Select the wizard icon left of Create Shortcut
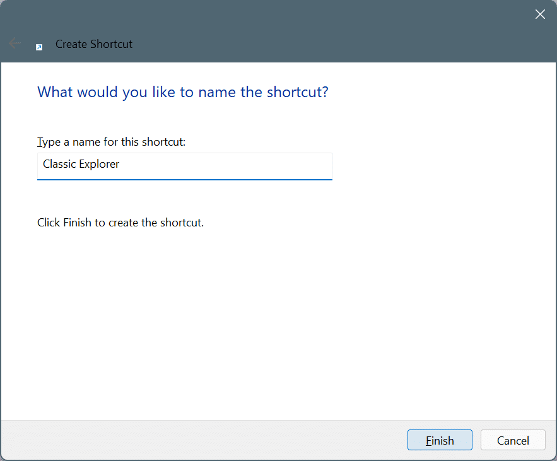 point(39,47)
